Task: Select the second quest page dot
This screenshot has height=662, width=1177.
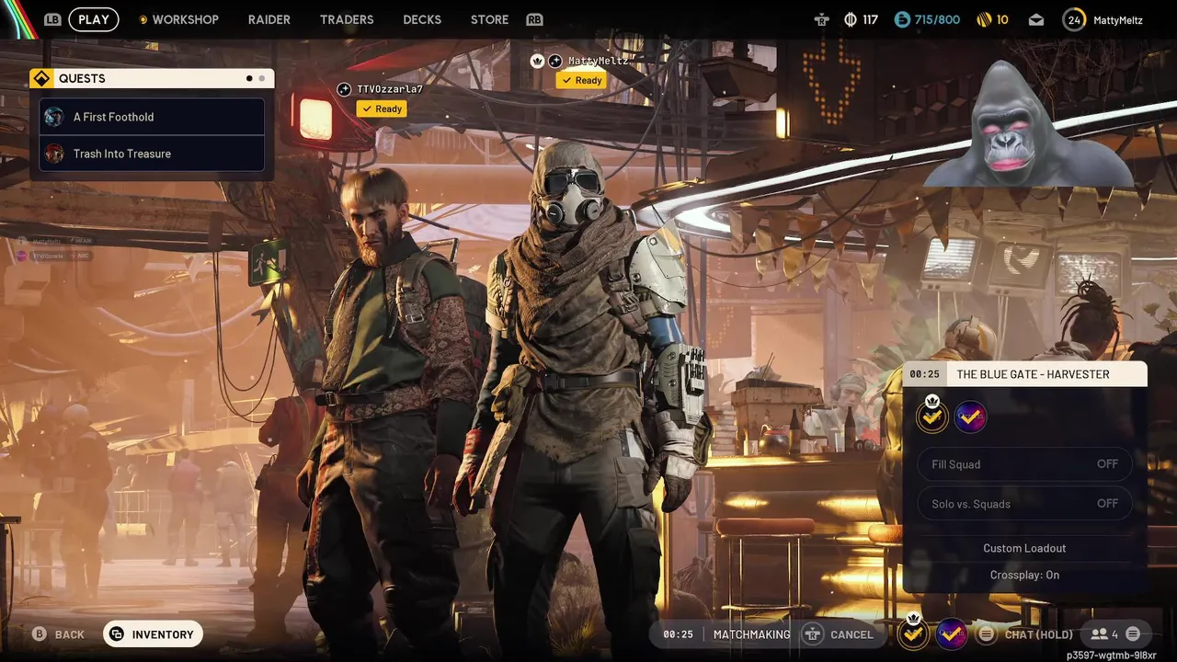Action: click(262, 78)
